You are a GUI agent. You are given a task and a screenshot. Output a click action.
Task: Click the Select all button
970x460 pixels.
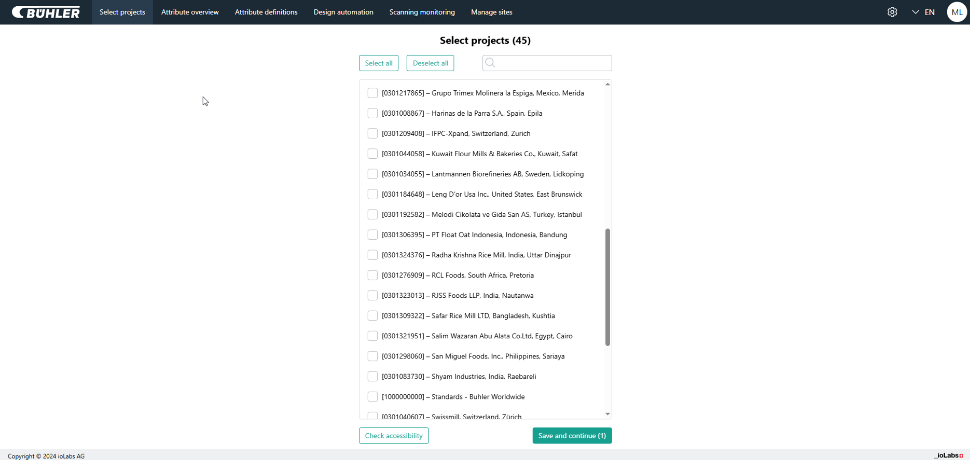click(x=378, y=63)
